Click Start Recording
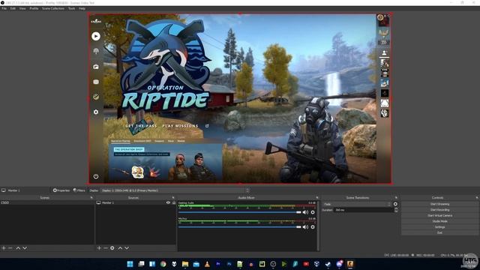This screenshot has width=480, height=270. click(439, 210)
